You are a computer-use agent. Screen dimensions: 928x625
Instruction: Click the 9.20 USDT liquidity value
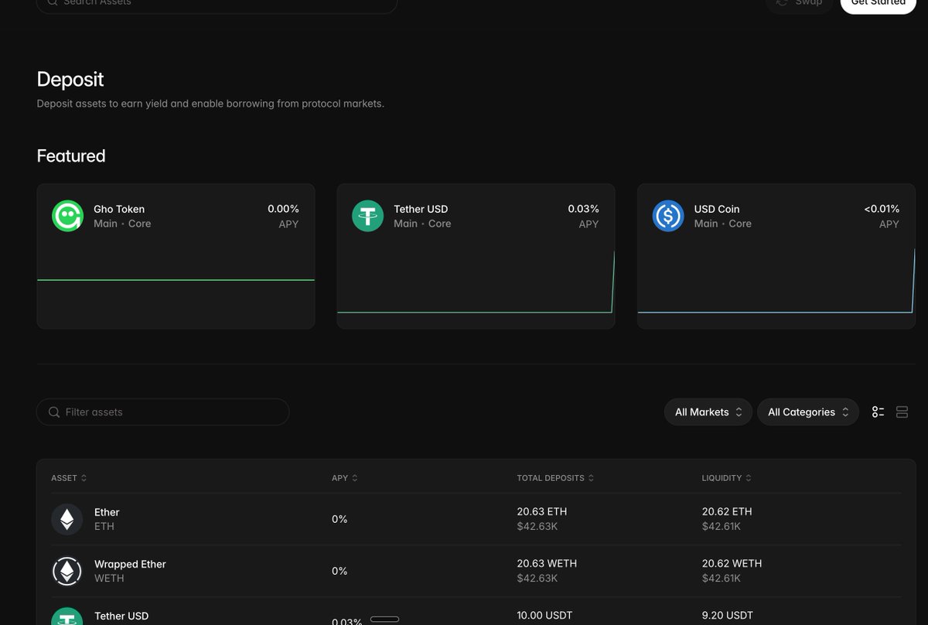[x=727, y=615]
